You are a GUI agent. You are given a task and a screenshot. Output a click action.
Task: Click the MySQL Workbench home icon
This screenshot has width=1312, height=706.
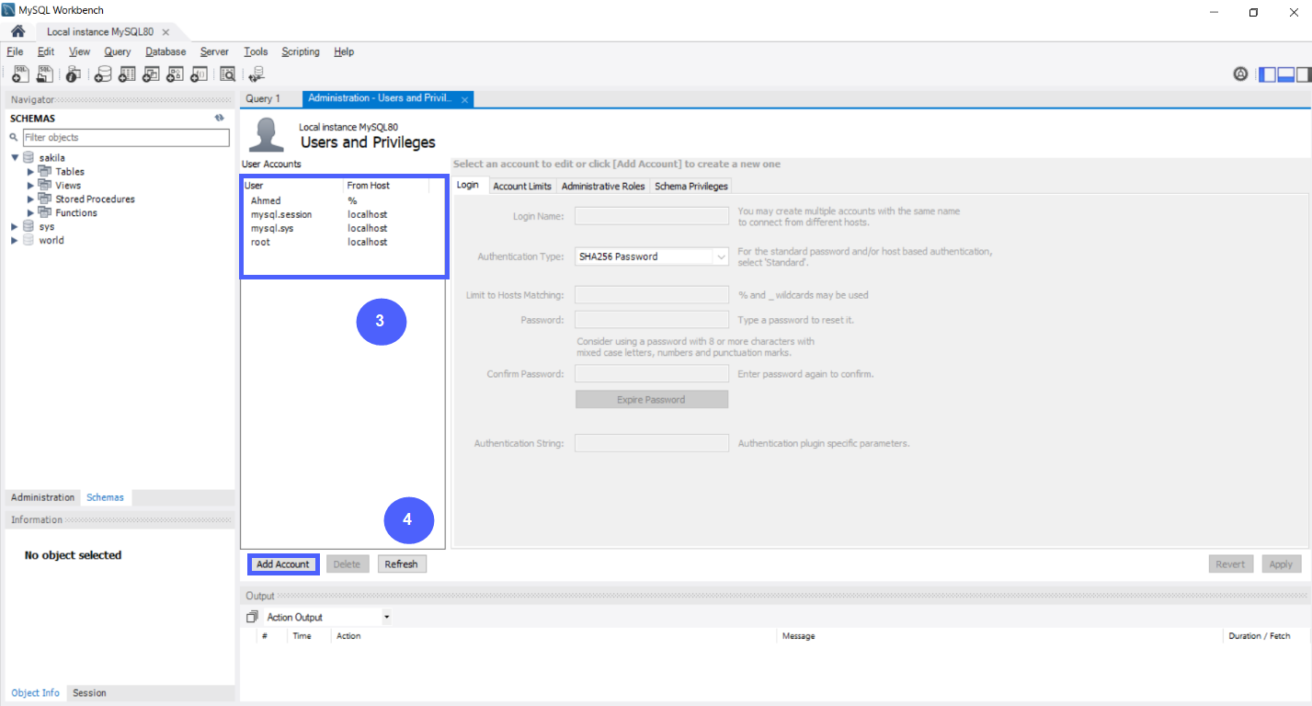coord(17,30)
